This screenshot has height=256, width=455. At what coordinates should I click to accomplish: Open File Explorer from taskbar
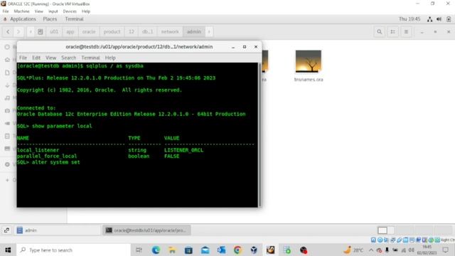click(x=172, y=250)
